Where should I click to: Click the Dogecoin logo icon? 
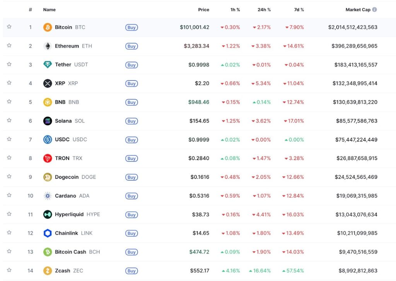48,177
